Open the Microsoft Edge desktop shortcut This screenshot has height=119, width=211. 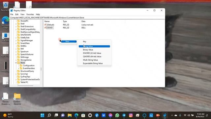[5, 22]
